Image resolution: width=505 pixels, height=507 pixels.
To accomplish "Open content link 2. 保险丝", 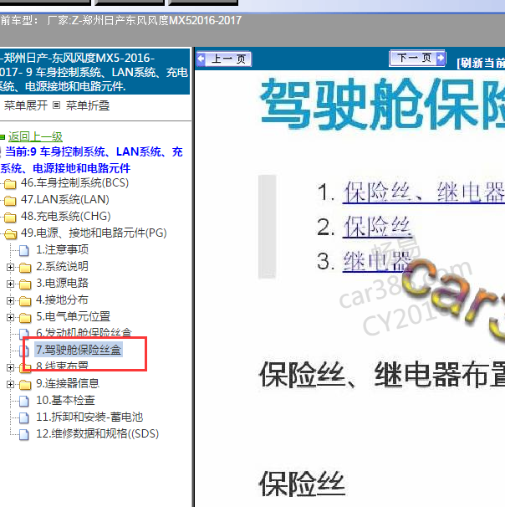I will tap(377, 227).
